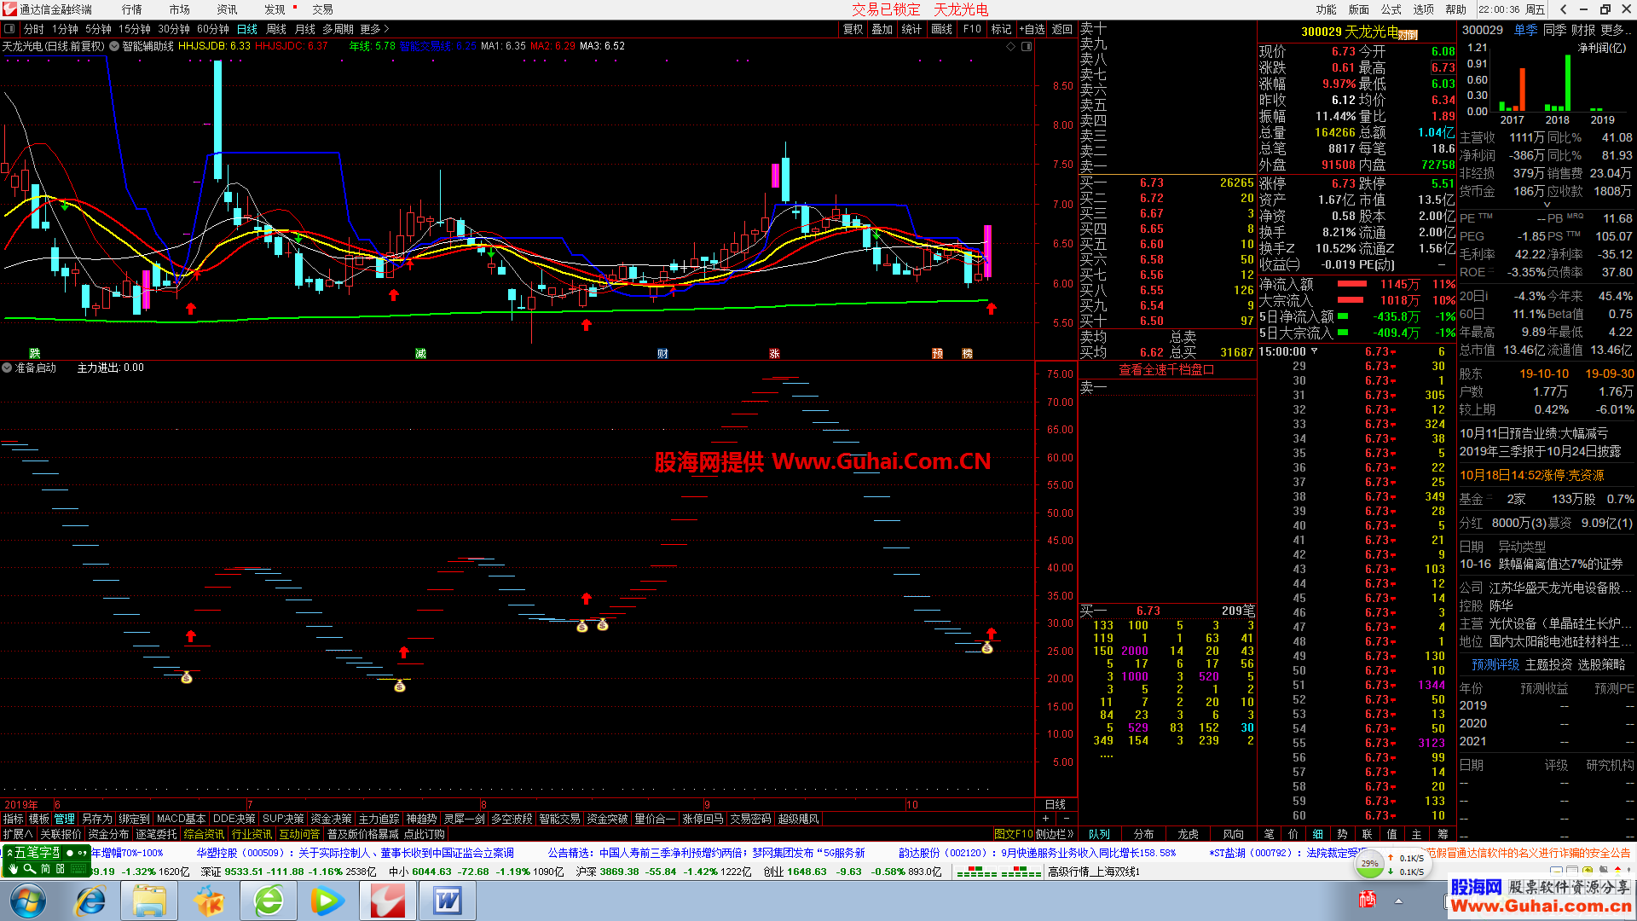Expand the chevron under 货币金 row

pos(1547,205)
